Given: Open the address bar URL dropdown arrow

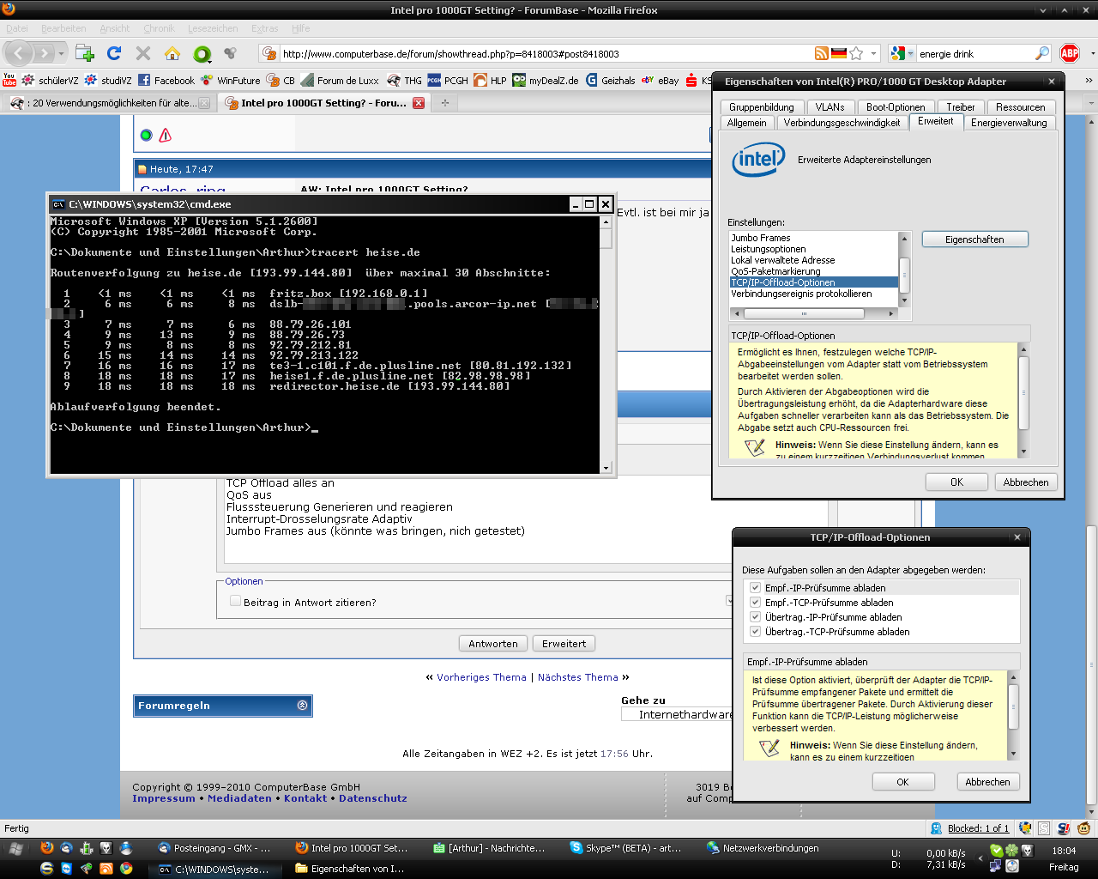Looking at the screenshot, I should click(x=874, y=53).
